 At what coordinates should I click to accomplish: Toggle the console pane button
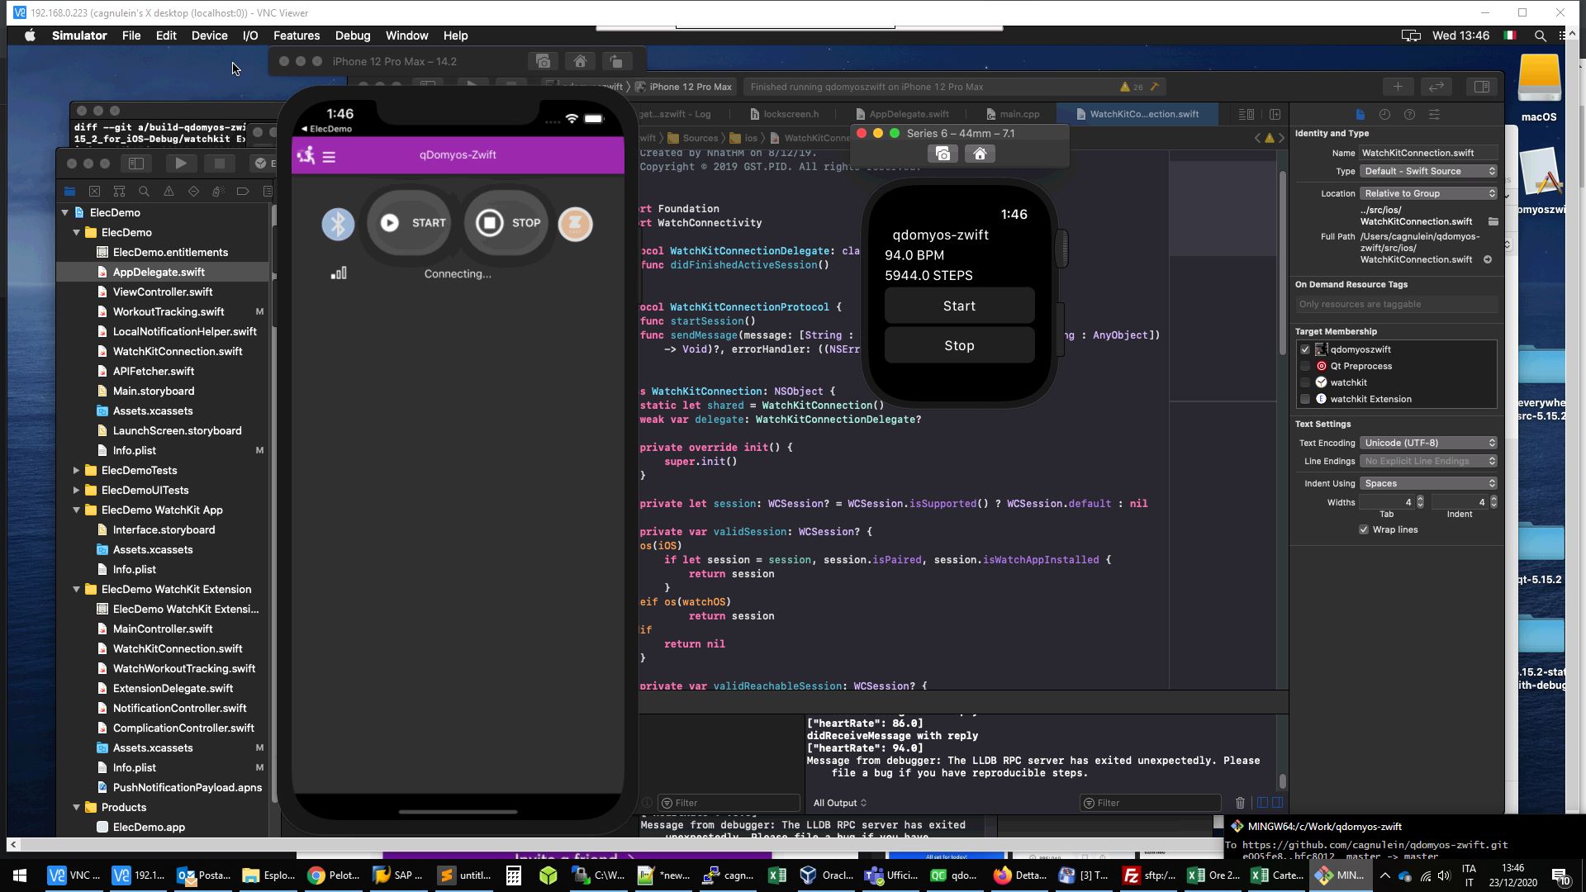pos(1278,803)
